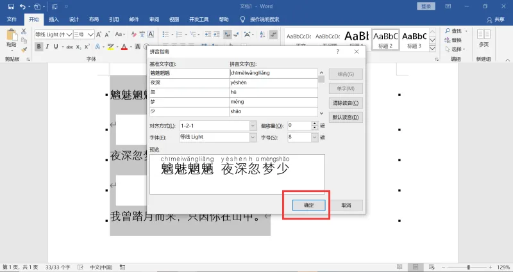This screenshot has height=272, width=513.
Task: Open the font size dropdown 三号
Action: (x=90, y=35)
